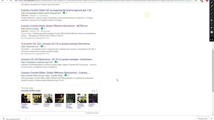Open Counter-Strike Online thumbnail
This screenshot has height=120, width=214.
tap(93, 98)
